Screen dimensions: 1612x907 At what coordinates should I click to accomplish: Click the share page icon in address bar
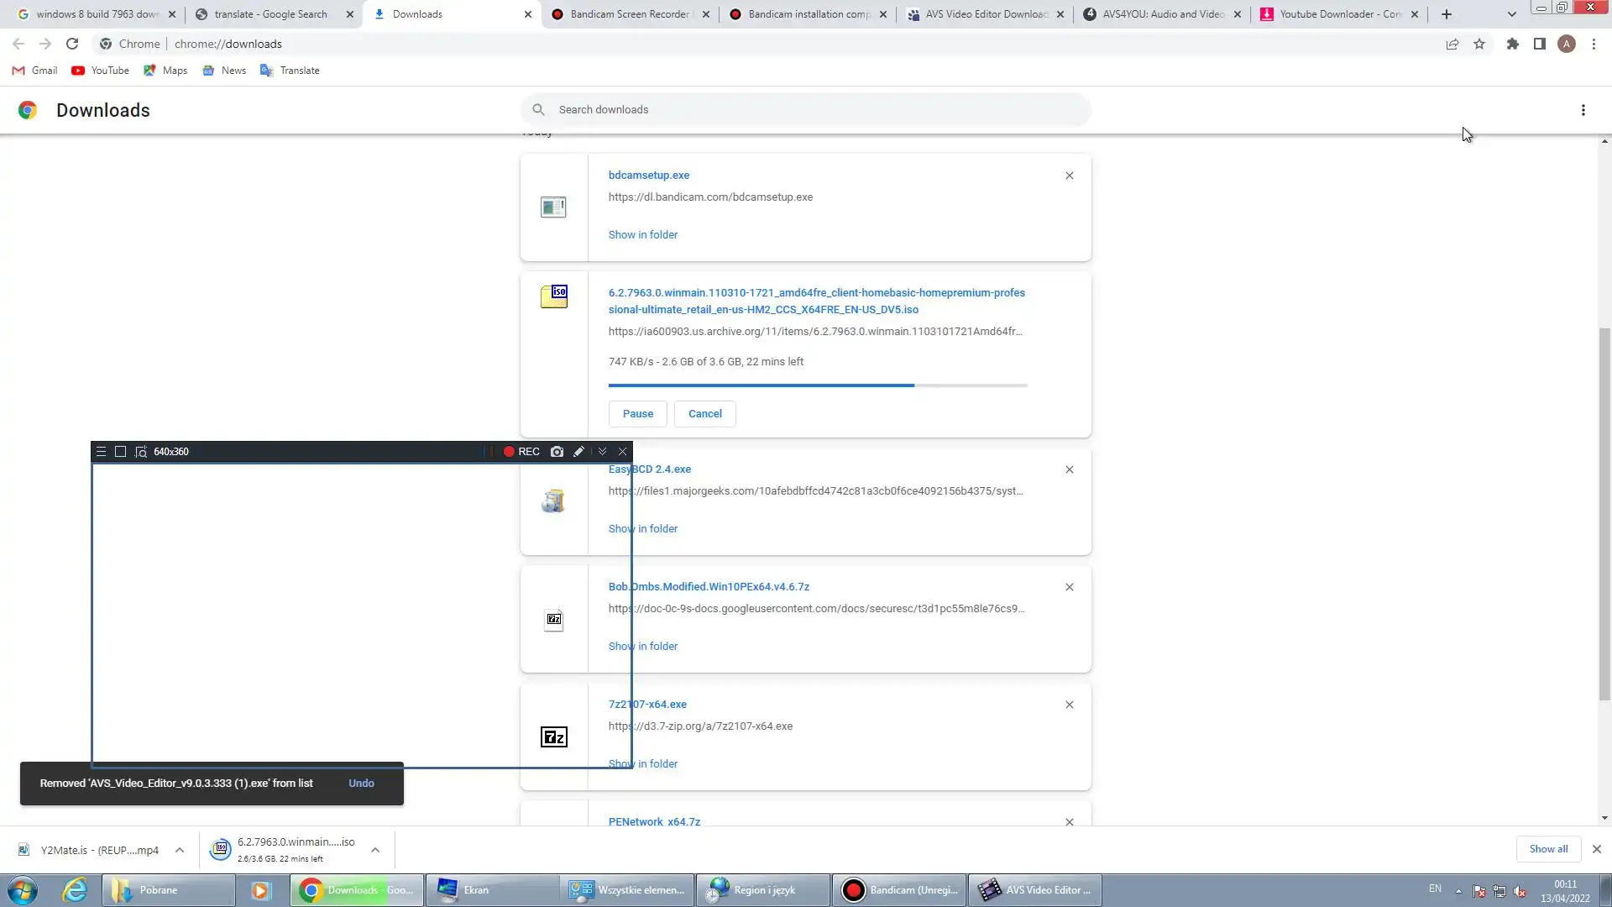[1452, 44]
